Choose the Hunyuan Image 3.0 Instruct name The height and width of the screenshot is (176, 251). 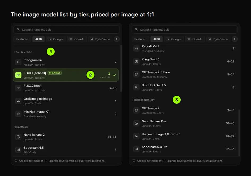[x=161, y=134]
